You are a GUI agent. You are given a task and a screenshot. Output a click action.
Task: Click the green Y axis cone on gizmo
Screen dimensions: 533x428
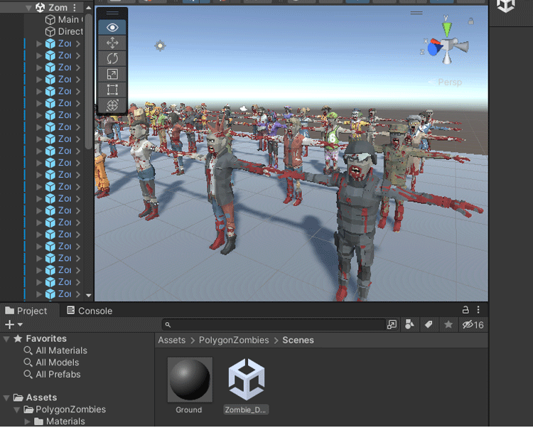[x=447, y=29]
